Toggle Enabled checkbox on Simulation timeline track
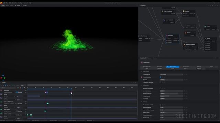This screenshot has width=220, height=123. (x=17, y=92)
